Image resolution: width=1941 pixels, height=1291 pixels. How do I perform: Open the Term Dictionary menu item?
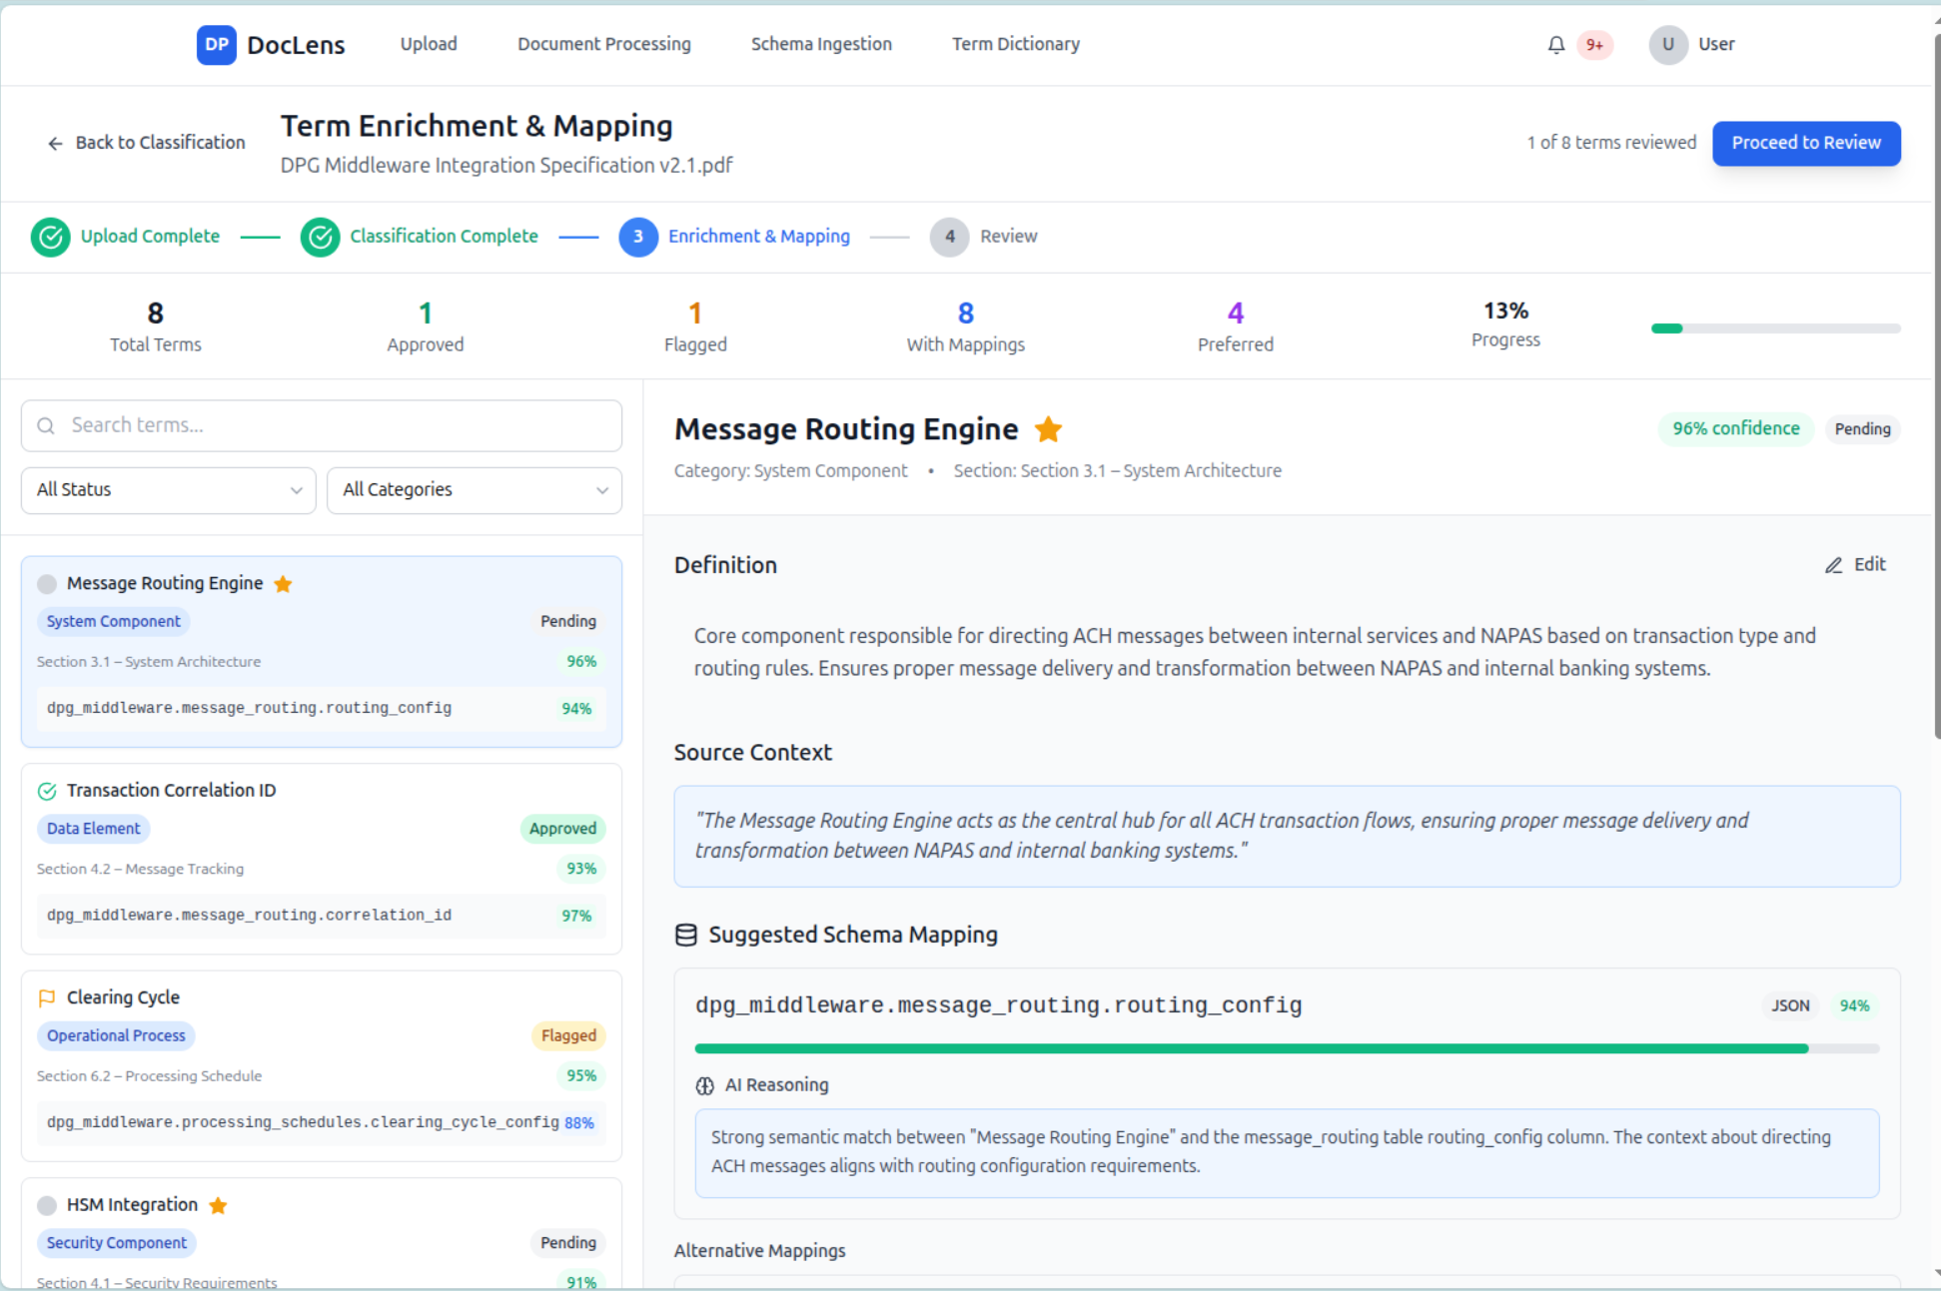[1015, 44]
